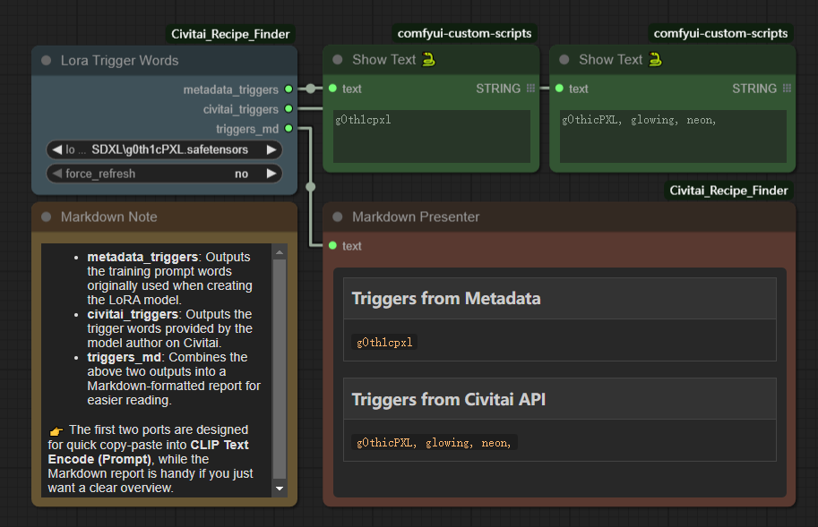This screenshot has width=818, height=527.
Task: Select the Lora Trigger Words node title
Action: click(119, 61)
